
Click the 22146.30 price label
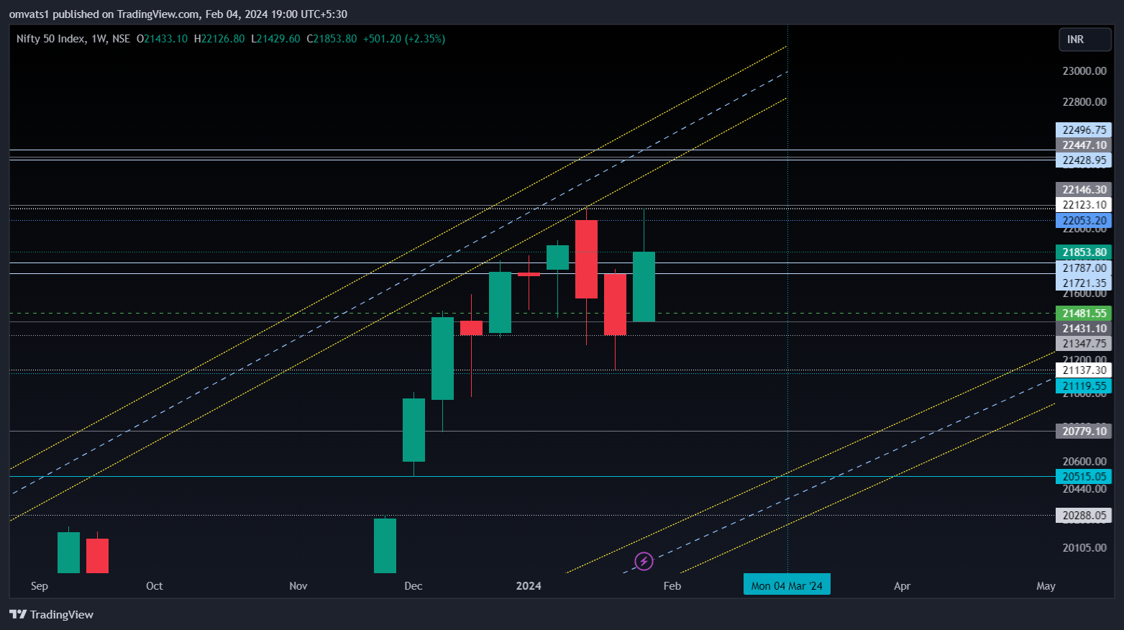(x=1084, y=190)
